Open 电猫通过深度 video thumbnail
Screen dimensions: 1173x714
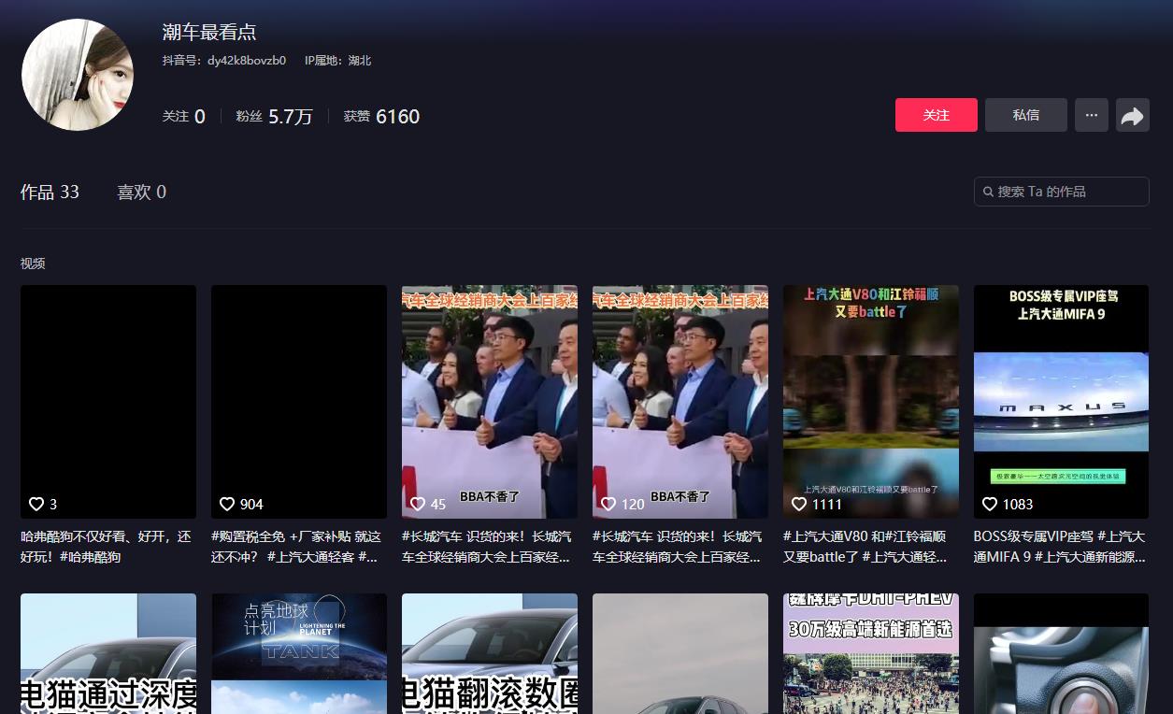click(108, 654)
